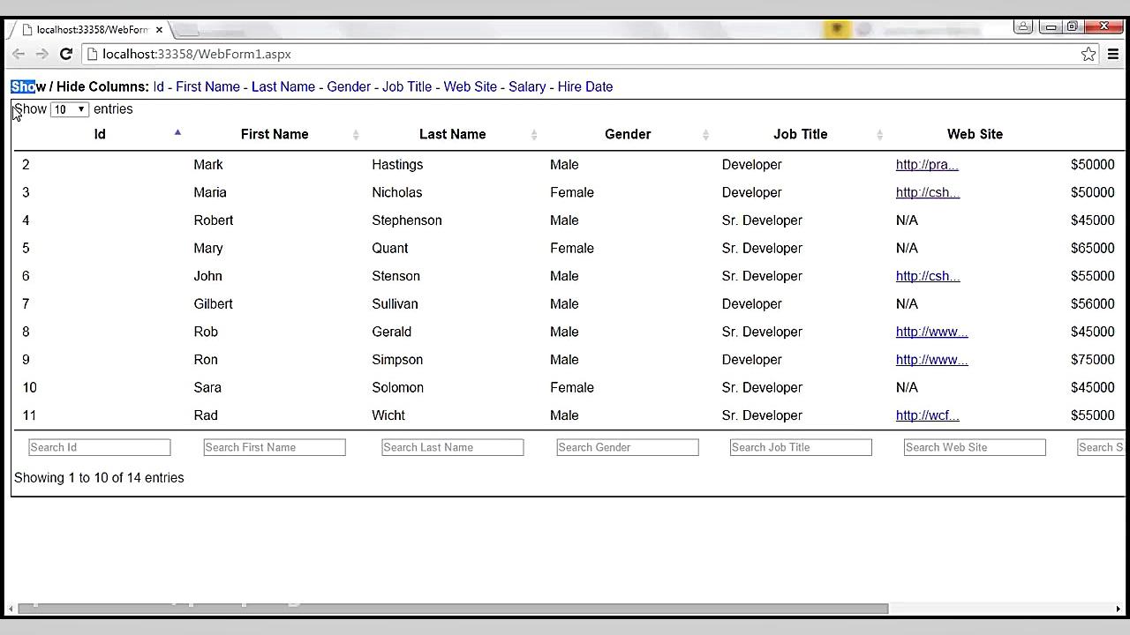1130x635 pixels.
Task: Navigate back with the browser back arrow
Action: [19, 54]
